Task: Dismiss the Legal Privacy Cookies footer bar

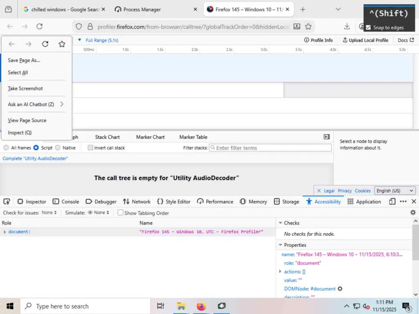Action: coord(319,191)
